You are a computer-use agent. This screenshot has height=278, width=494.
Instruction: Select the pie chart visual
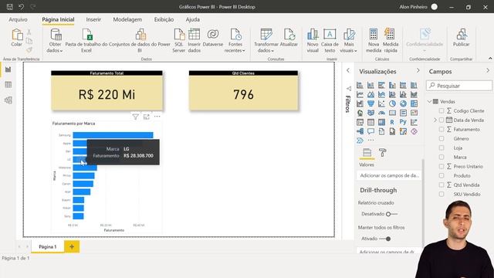tap(392, 103)
